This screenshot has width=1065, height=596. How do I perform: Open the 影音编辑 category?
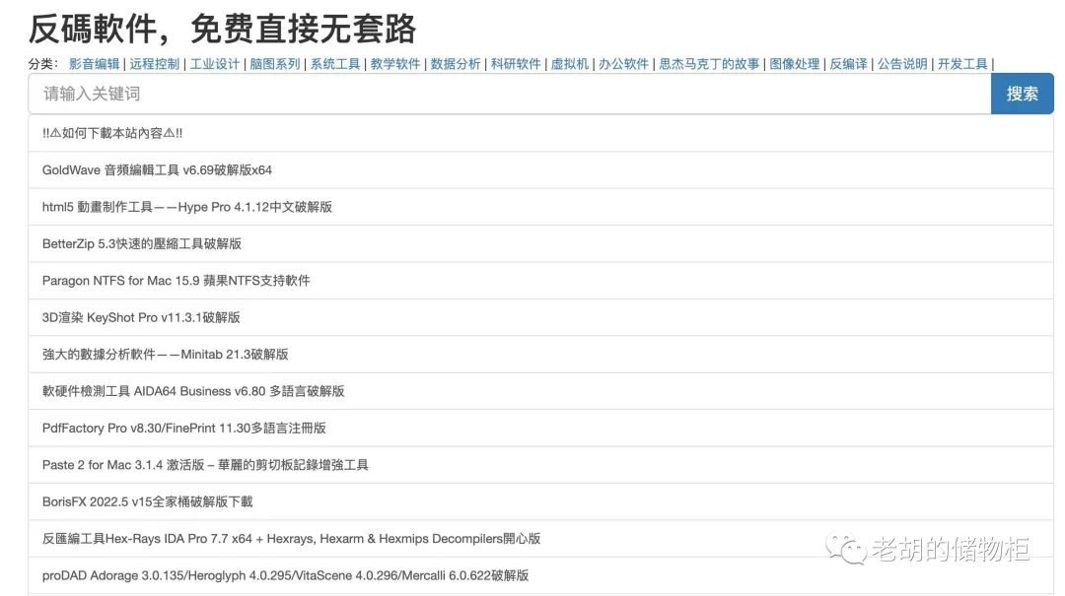click(94, 64)
